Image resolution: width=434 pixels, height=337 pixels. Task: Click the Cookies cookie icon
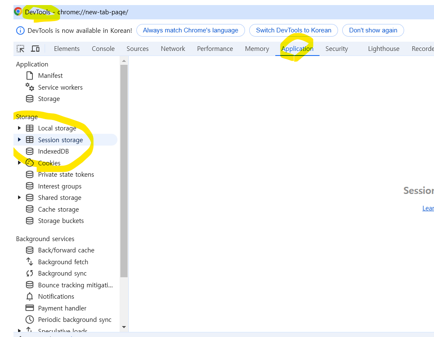click(29, 163)
